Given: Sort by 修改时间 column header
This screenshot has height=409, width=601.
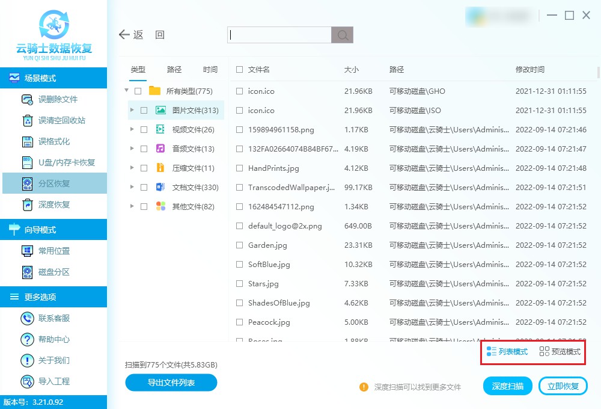Looking at the screenshot, I should [530, 69].
